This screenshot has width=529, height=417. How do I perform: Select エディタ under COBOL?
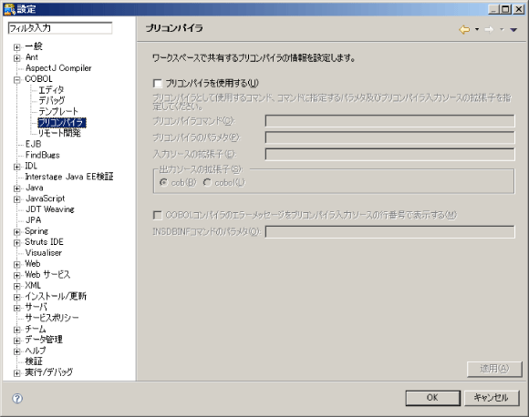[51, 90]
